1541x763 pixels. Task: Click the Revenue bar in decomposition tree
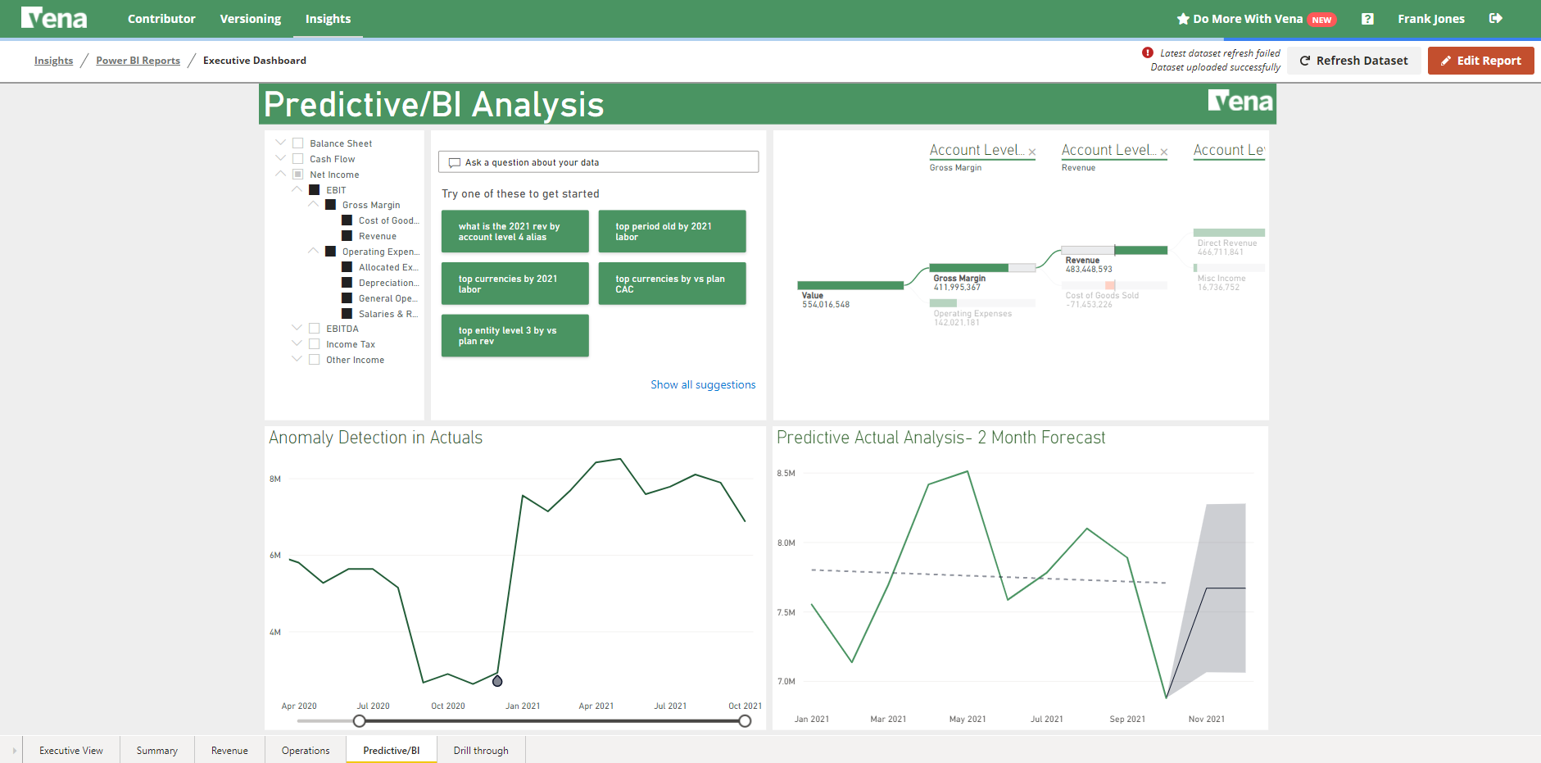(x=1114, y=251)
